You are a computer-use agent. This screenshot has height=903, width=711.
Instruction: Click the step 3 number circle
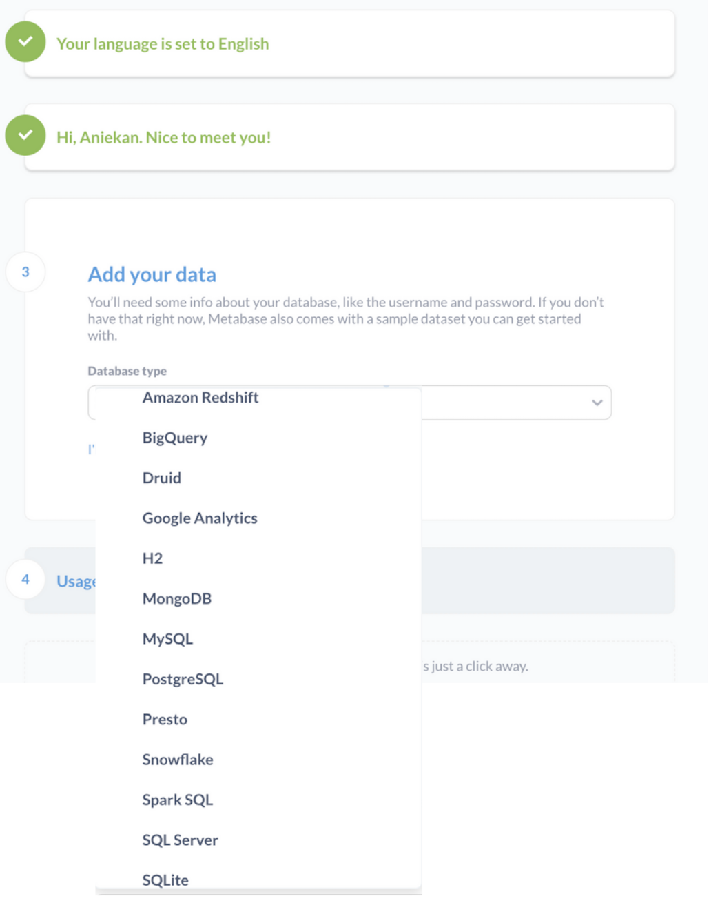(x=25, y=272)
